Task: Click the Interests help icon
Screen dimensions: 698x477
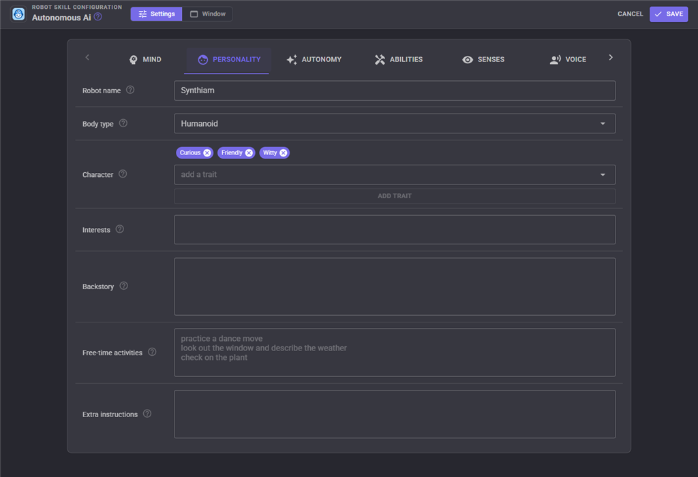Action: (x=120, y=229)
